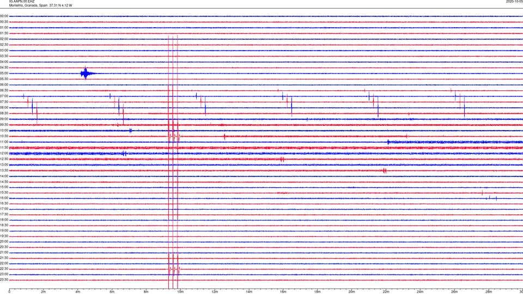Select the 05:00 time label
523x294 pixels.
pos(4,73)
